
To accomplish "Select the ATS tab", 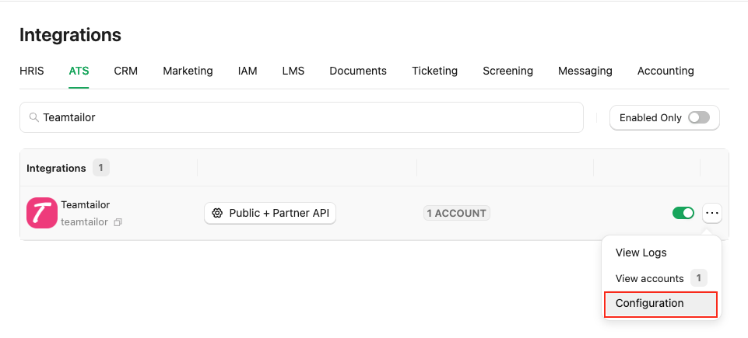I will [79, 71].
